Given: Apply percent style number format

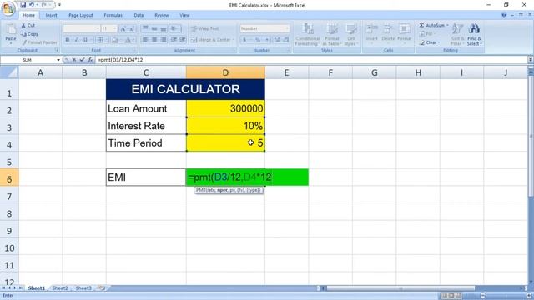Looking at the screenshot, I should point(258,40).
